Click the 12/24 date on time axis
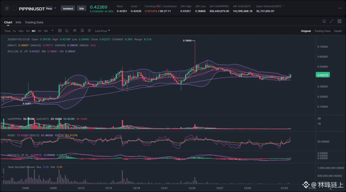This screenshot has width=346, height=192. click(192, 188)
